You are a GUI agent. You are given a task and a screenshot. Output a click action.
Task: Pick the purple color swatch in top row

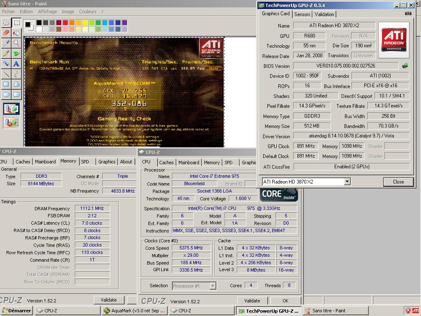pos(124,23)
